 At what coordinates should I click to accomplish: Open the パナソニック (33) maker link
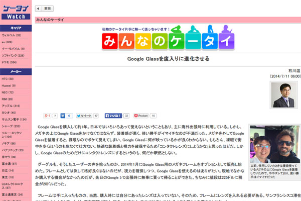point(13,150)
